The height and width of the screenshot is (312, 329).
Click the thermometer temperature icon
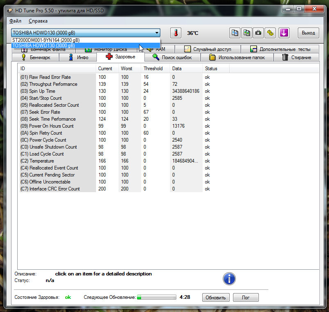(176, 33)
